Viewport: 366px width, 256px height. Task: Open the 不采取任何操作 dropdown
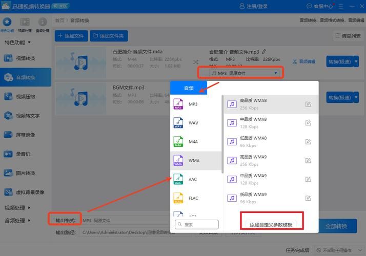tap(339, 250)
